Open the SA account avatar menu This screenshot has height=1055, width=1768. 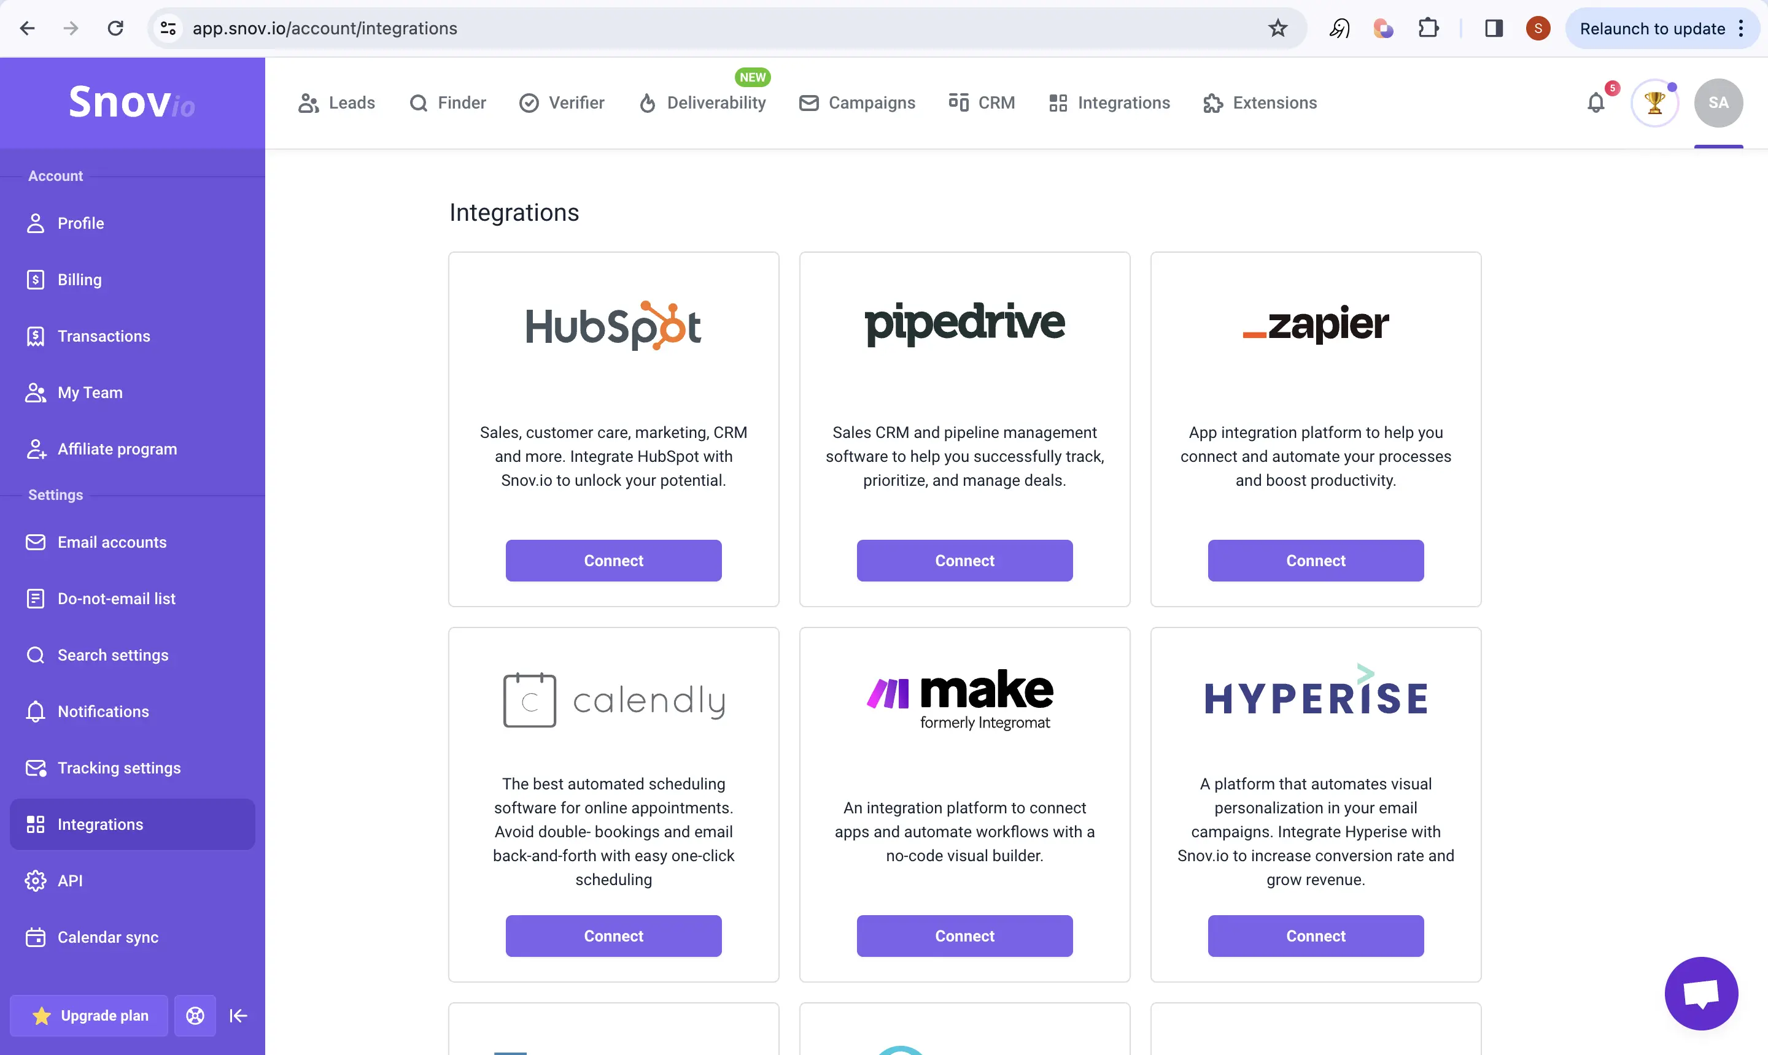click(x=1718, y=103)
